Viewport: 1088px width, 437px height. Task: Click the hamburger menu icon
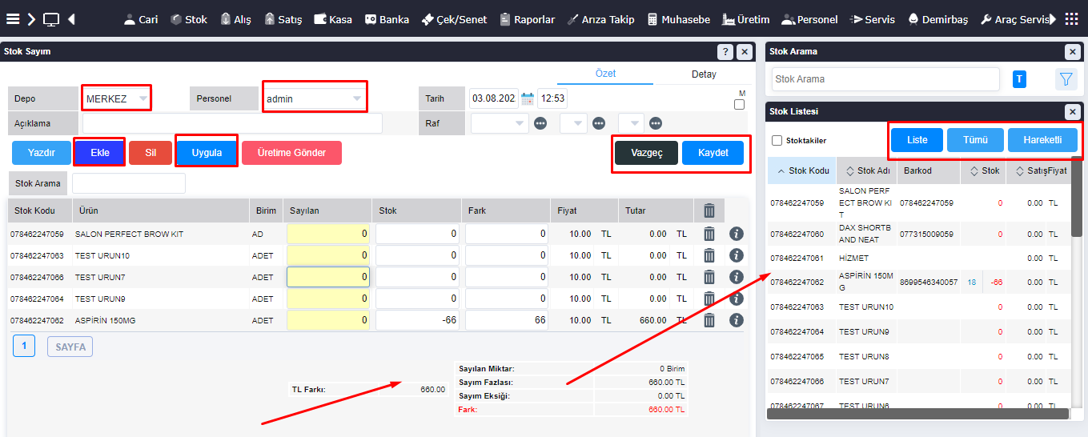click(x=13, y=19)
